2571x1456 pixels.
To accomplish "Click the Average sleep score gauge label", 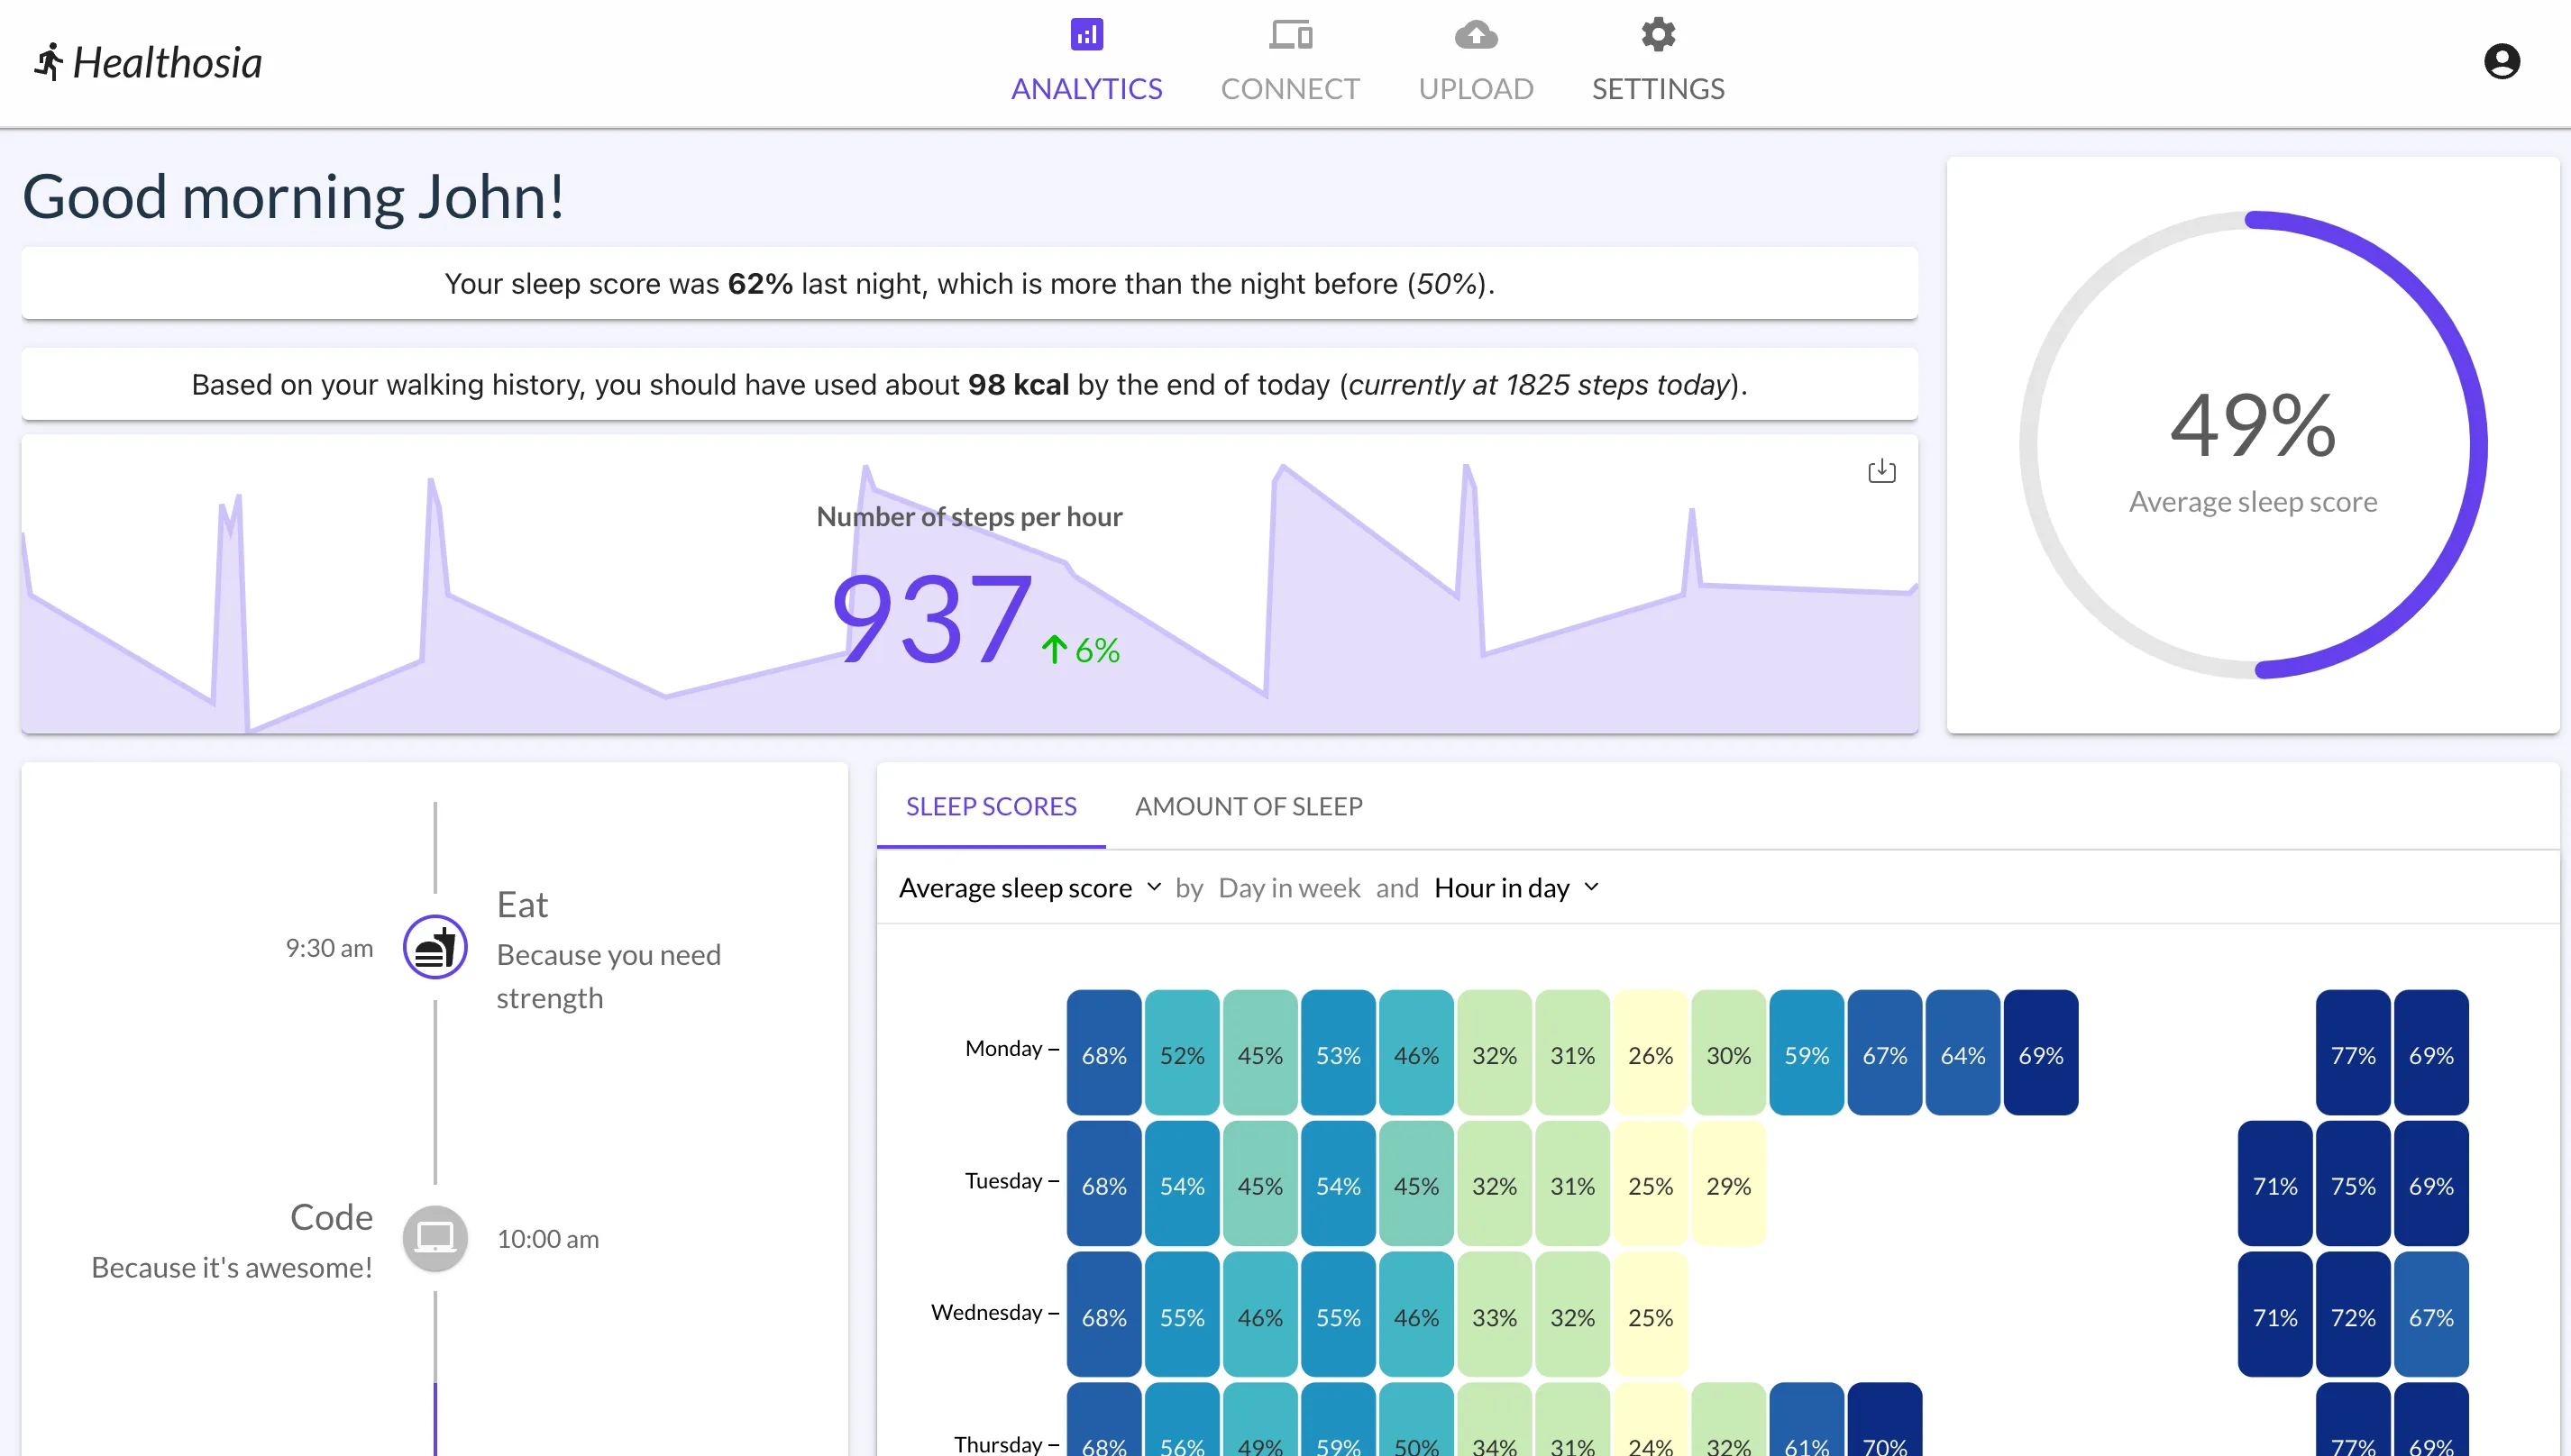I will click(2253, 502).
